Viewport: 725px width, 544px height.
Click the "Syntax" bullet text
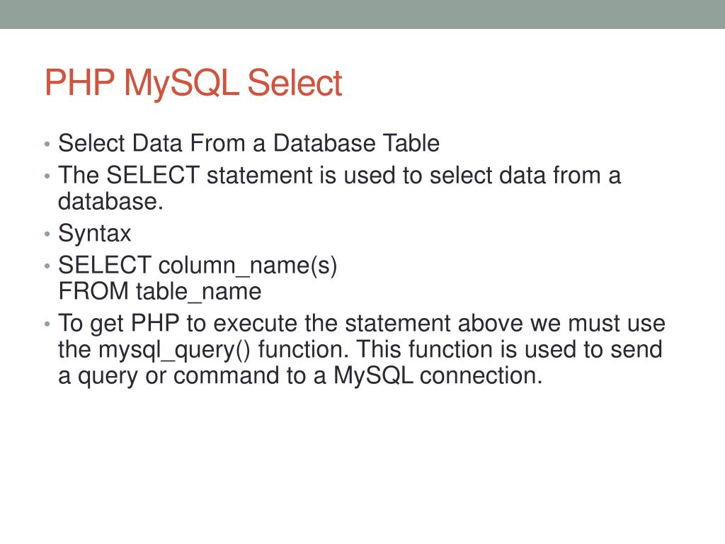(94, 234)
